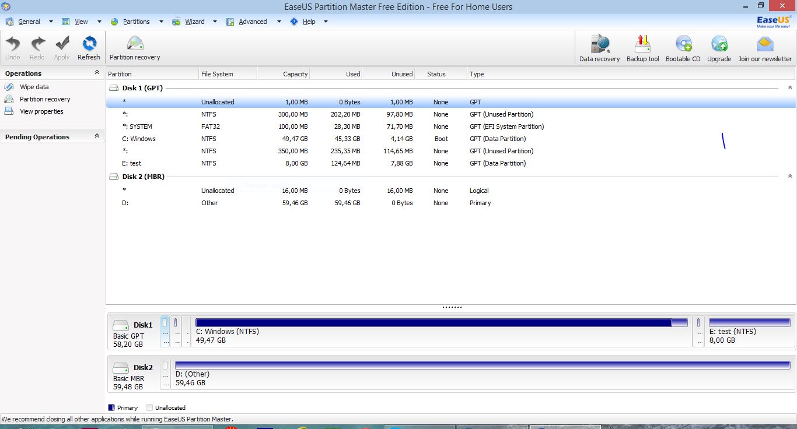Sort by the File System column header

pos(228,74)
